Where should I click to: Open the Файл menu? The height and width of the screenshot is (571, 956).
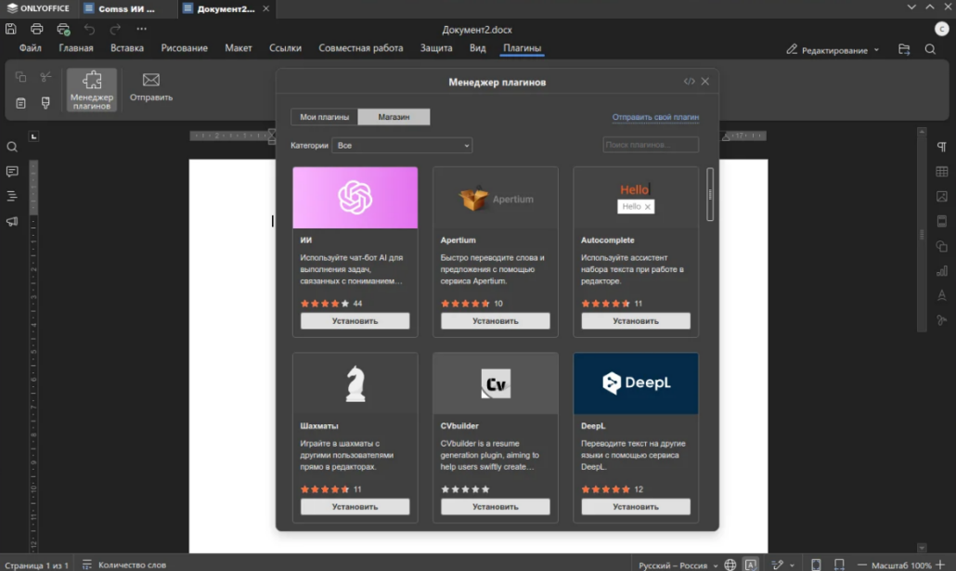[x=30, y=48]
